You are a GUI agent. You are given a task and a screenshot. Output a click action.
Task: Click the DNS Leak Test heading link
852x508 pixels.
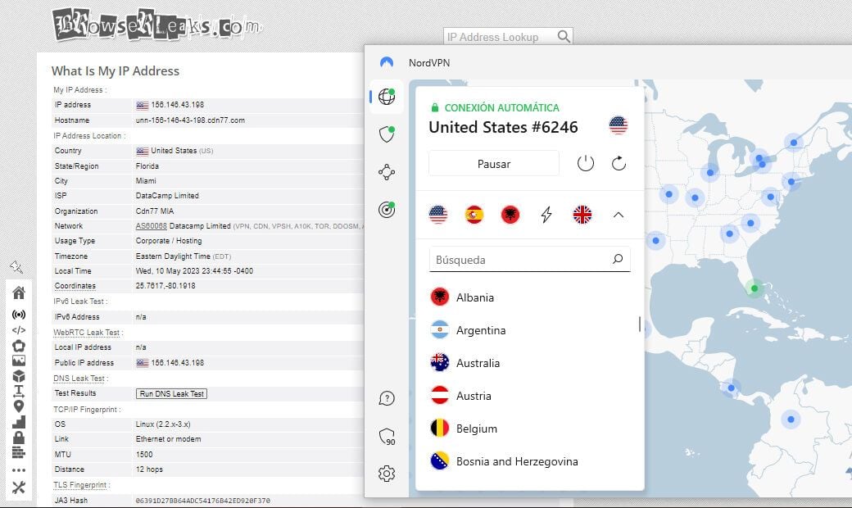[x=79, y=379]
